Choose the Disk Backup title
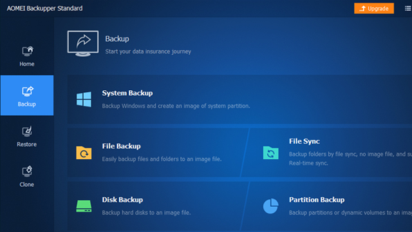 [x=122, y=200]
